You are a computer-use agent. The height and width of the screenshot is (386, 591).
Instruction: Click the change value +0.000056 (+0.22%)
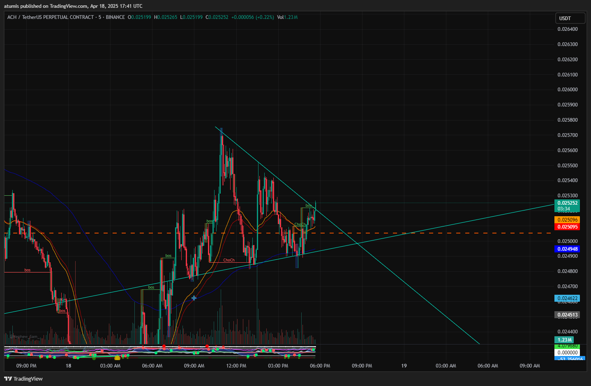pyautogui.click(x=252, y=17)
